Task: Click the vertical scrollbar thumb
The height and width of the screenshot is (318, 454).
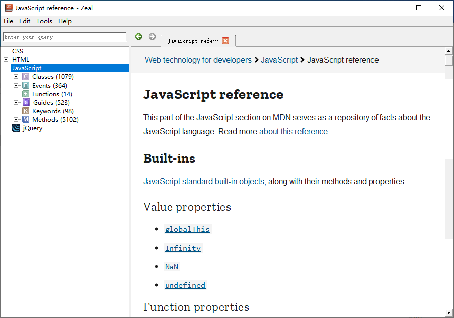Action: coord(449,61)
